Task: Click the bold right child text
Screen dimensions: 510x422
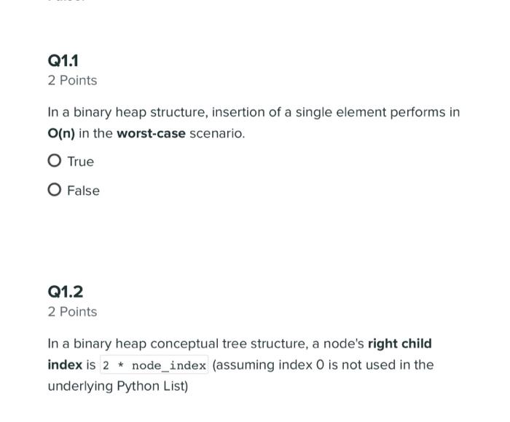Action: [399, 343]
